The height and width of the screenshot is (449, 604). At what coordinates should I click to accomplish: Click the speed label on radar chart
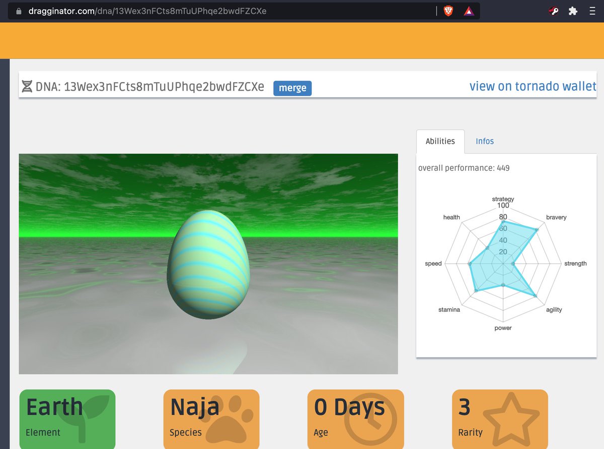pos(433,263)
